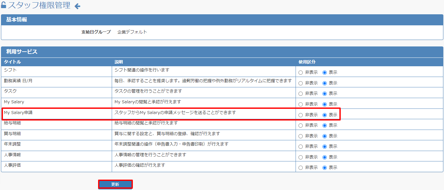Click the back arrow beside スタッフ権限管理
The height and width of the screenshot is (190, 444).
click(77, 6)
